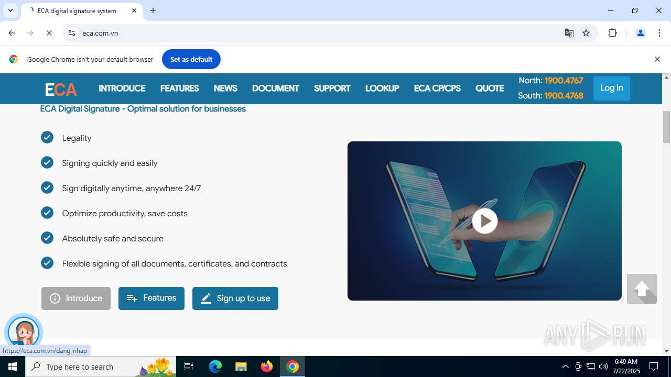This screenshot has height=377, width=671.
Task: Click the Sign up to use button
Action: tap(235, 298)
